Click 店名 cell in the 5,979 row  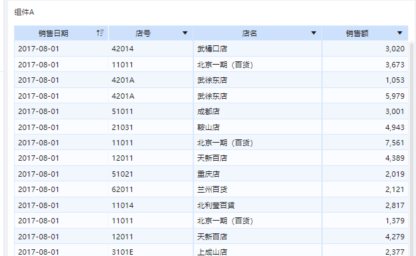point(257,96)
